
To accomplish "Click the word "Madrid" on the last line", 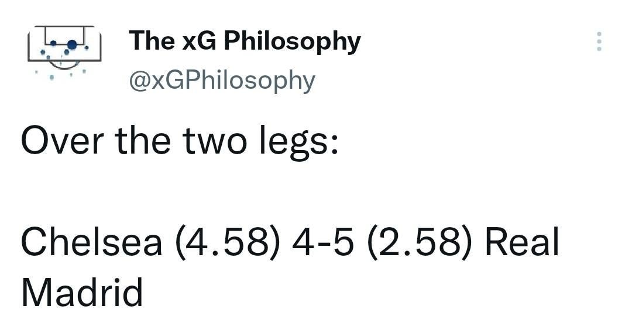I will click(82, 292).
